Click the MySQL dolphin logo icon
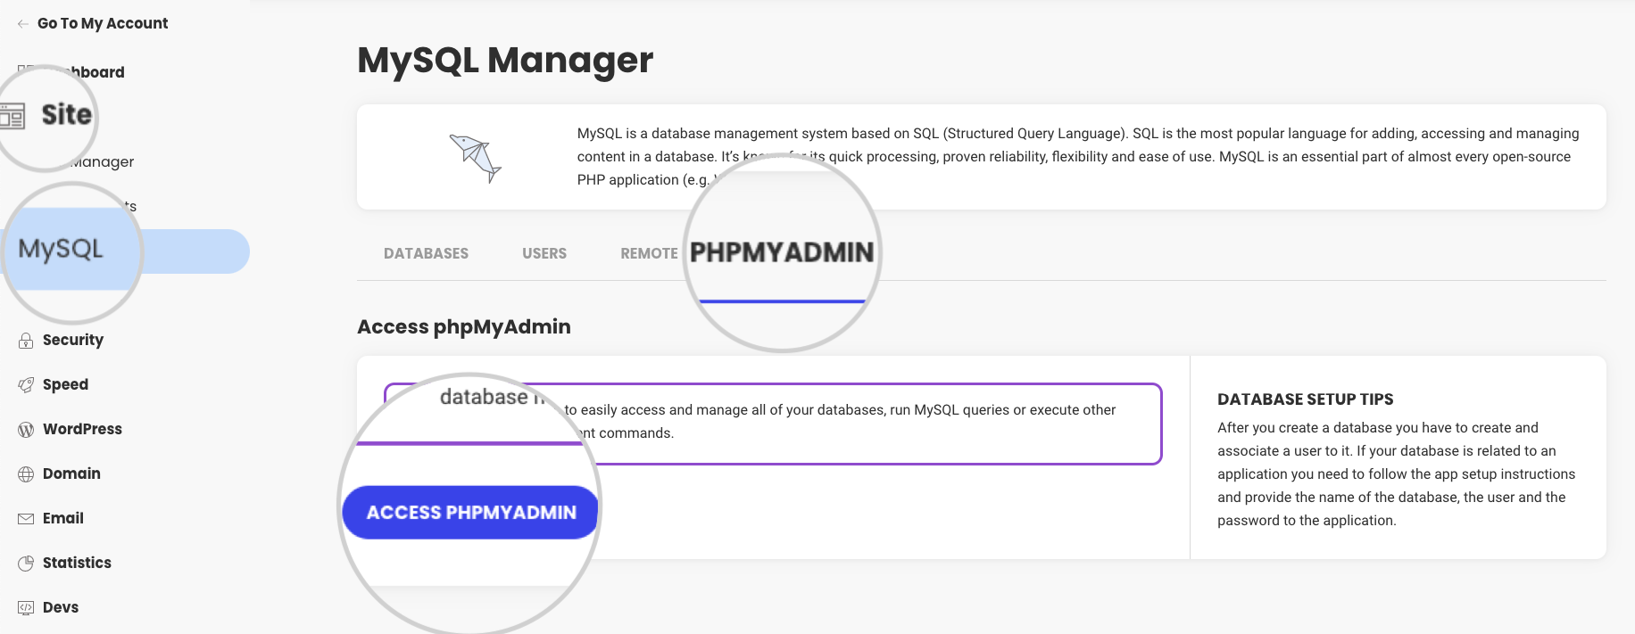The image size is (1635, 634). [x=476, y=158]
